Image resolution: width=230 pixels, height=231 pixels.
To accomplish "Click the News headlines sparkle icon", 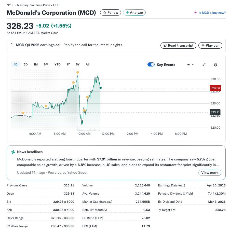I will [x=13, y=152].
